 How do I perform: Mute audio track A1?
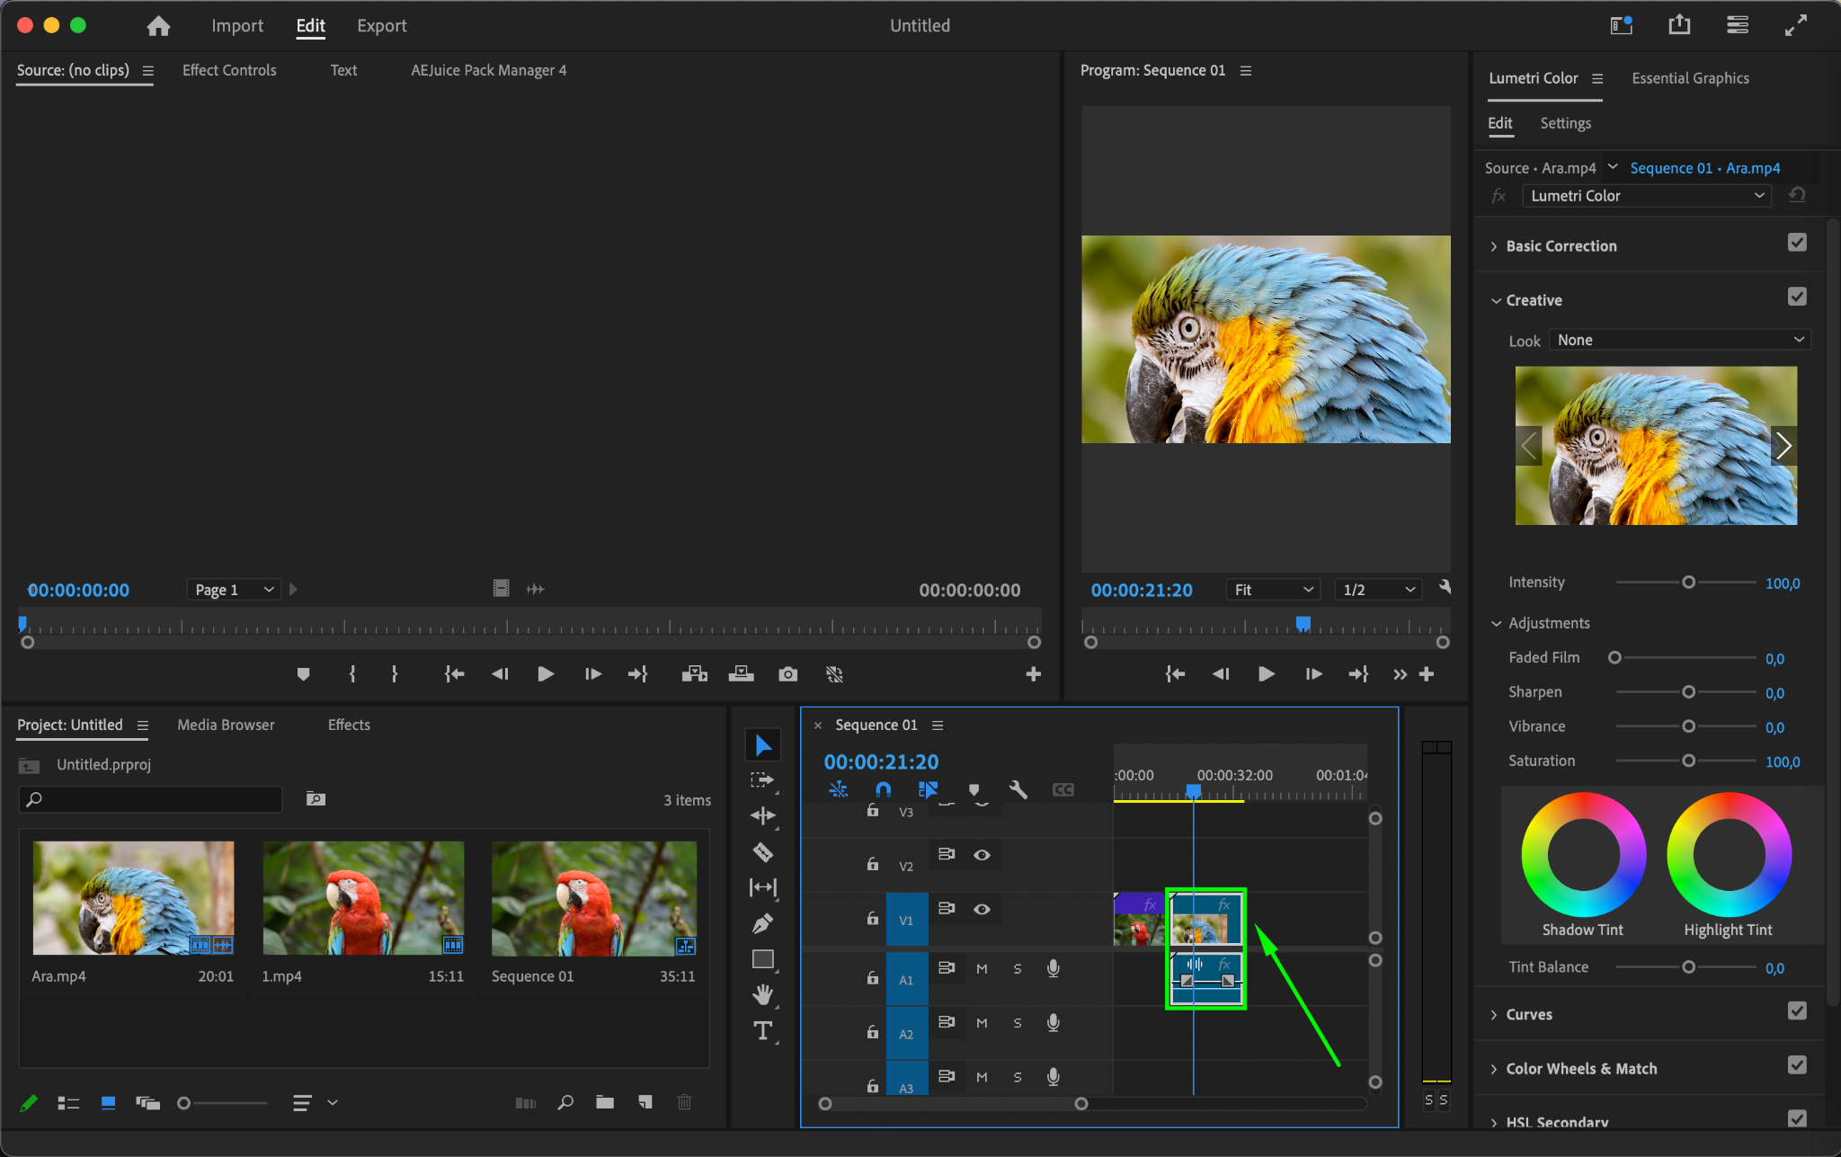point(982,969)
